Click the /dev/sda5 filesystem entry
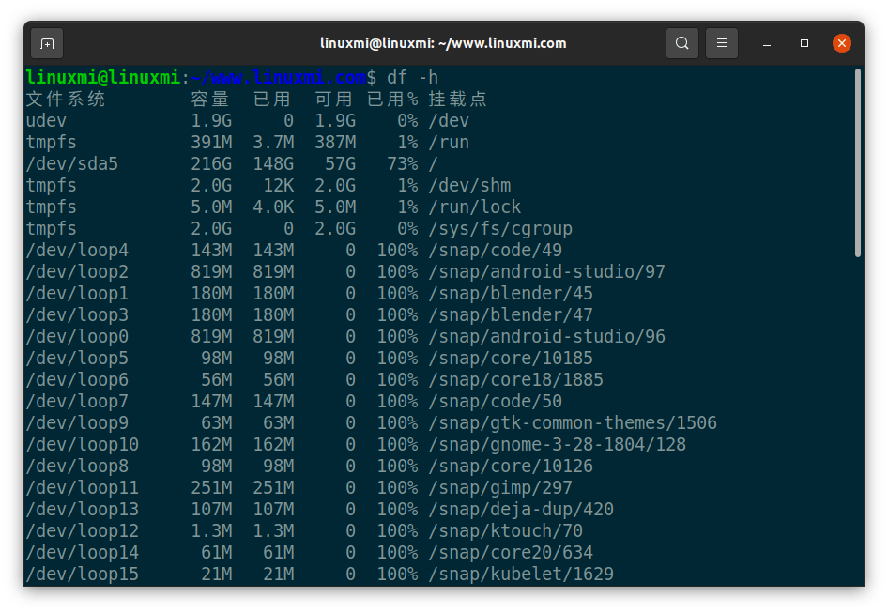This screenshot has height=613, width=888. click(x=72, y=163)
